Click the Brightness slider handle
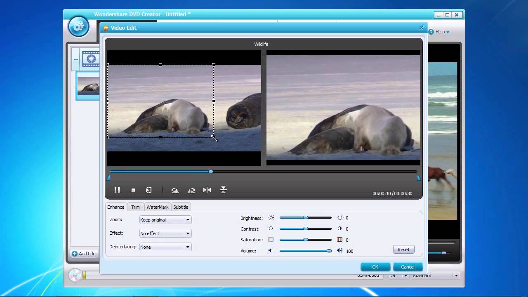This screenshot has width=528, height=297. 306,217
